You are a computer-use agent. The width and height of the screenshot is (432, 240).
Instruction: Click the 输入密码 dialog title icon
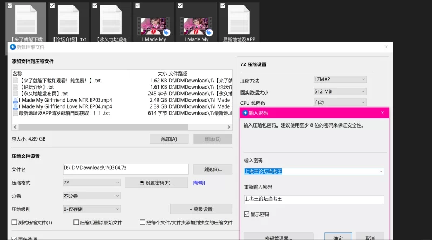pos(245,113)
